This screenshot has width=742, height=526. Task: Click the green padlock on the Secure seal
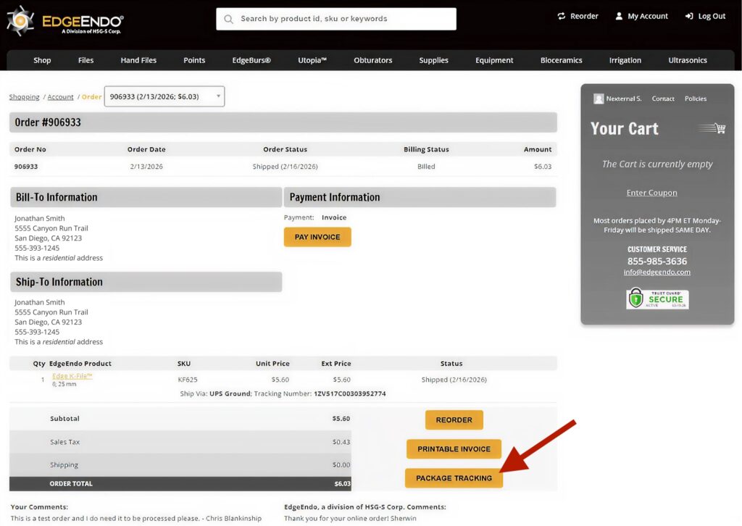(638, 299)
